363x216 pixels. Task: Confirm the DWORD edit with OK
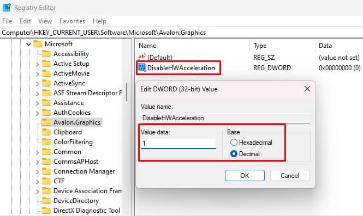[x=245, y=176]
